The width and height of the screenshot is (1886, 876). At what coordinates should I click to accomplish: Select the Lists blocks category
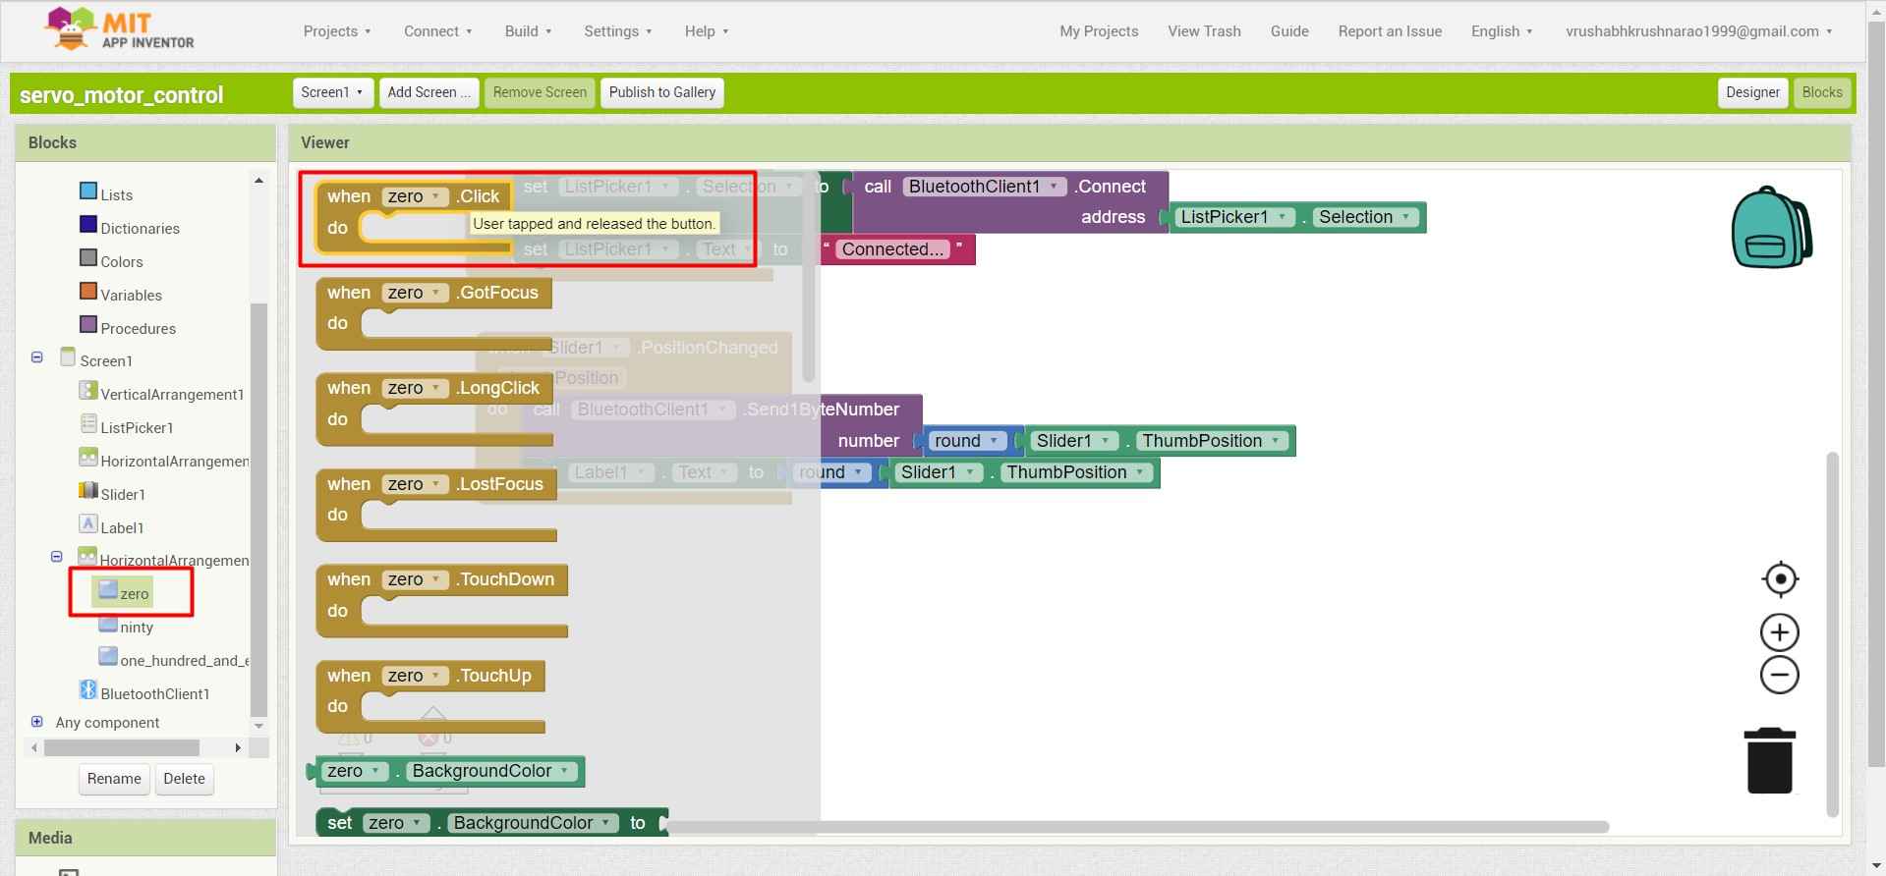(x=106, y=193)
